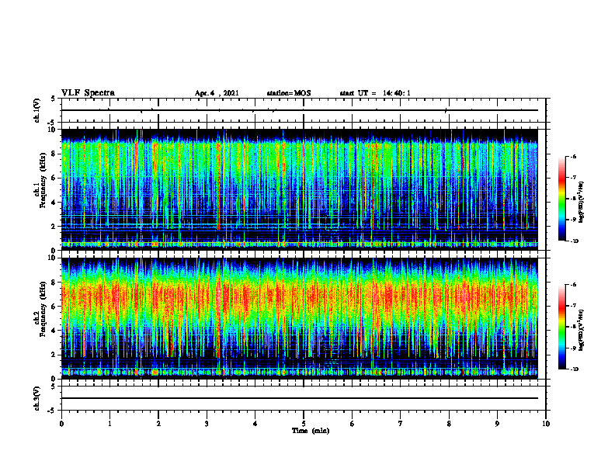Click the ch.2 "Frequency (kHz)" axis label
The width and height of the screenshot is (615, 475).
(x=43, y=309)
